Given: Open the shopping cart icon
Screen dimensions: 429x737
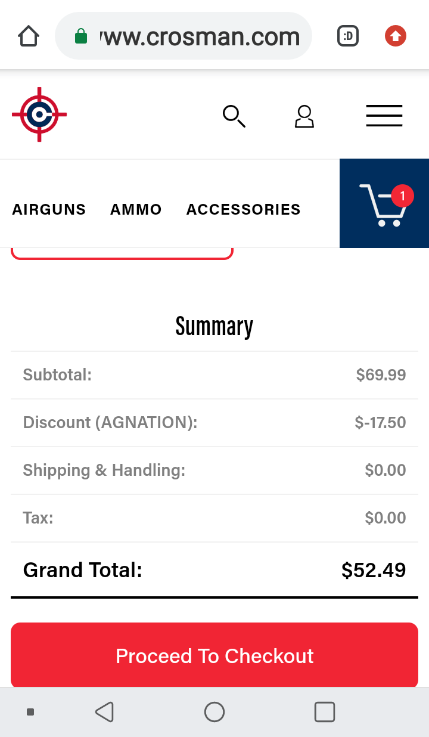Looking at the screenshot, I should point(384,203).
